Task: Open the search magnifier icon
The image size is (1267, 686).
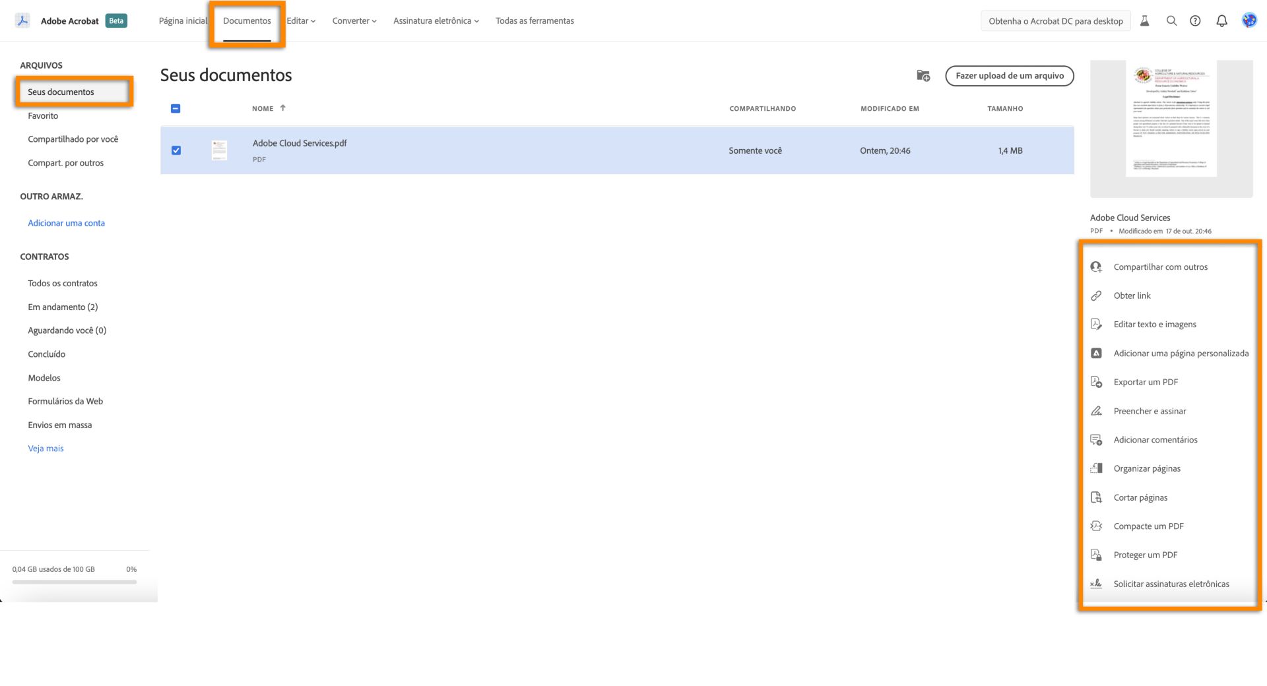Action: click(x=1171, y=21)
